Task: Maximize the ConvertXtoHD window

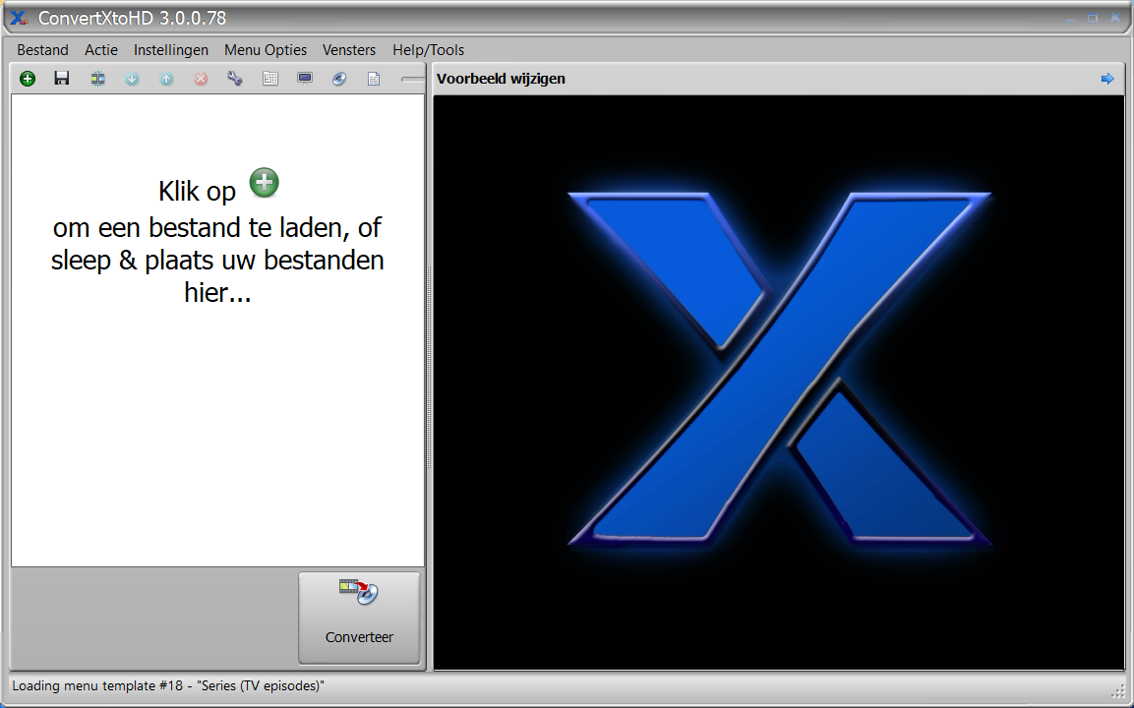Action: pyautogui.click(x=1093, y=18)
